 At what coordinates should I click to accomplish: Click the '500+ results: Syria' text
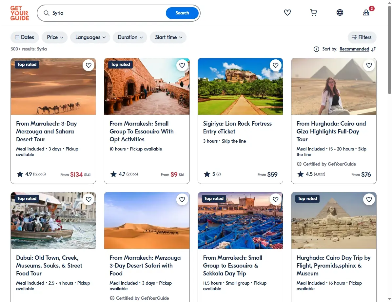pyautogui.click(x=29, y=49)
